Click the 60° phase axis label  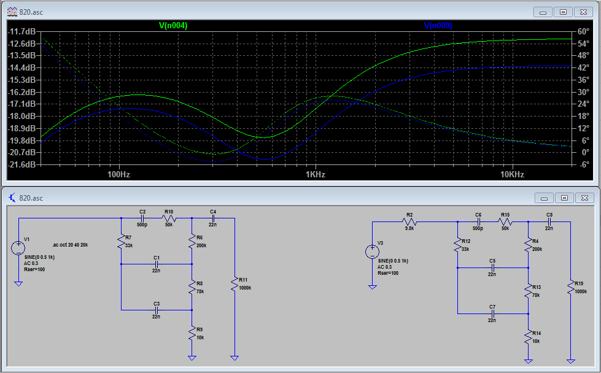[x=583, y=31]
